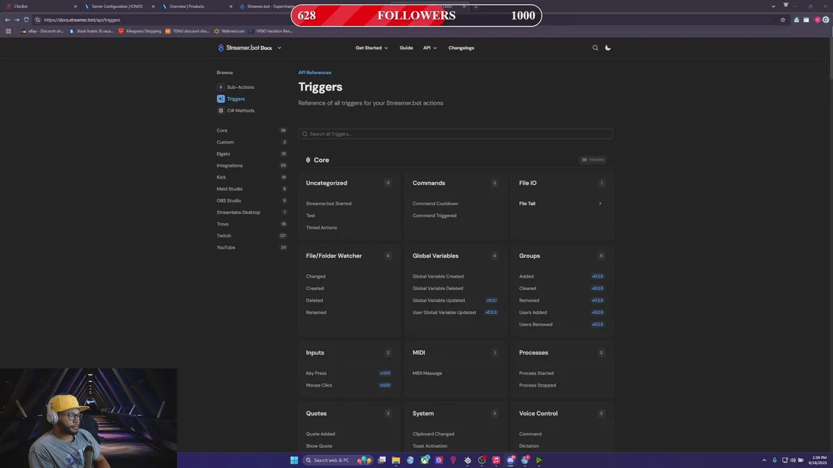The height and width of the screenshot is (468, 833).
Task: Click the Core section layers icon
Action: coord(308,160)
